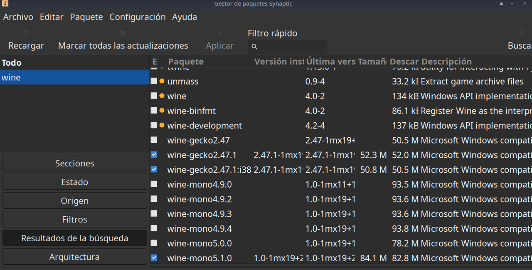Viewport: 532px width, 270px height.
Task: Uncheck the wine-gecko2.47.1 installed checkbox
Action: click(x=154, y=155)
